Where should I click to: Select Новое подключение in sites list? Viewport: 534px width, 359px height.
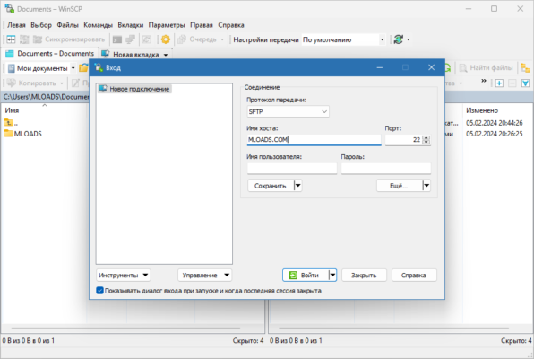(134, 89)
